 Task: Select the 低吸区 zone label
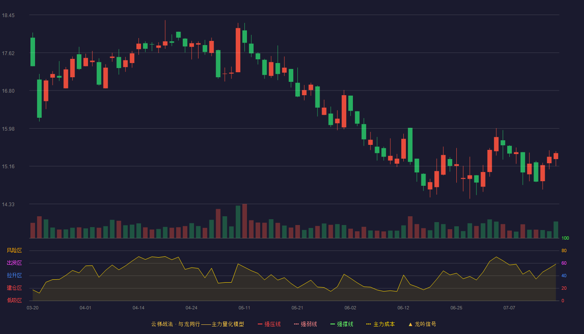(x=14, y=301)
